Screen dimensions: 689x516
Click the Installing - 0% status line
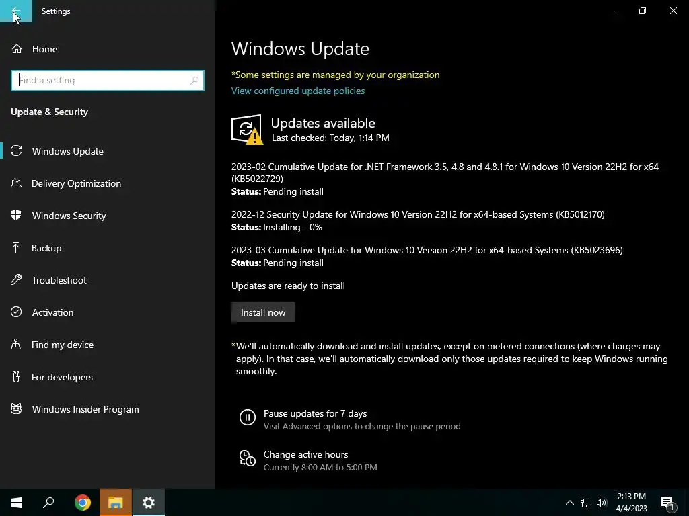(277, 227)
